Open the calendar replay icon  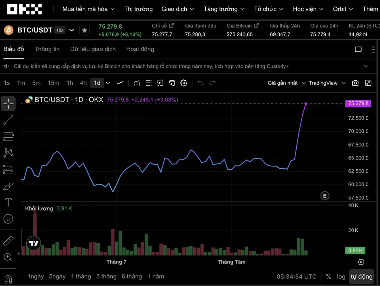coord(172,83)
